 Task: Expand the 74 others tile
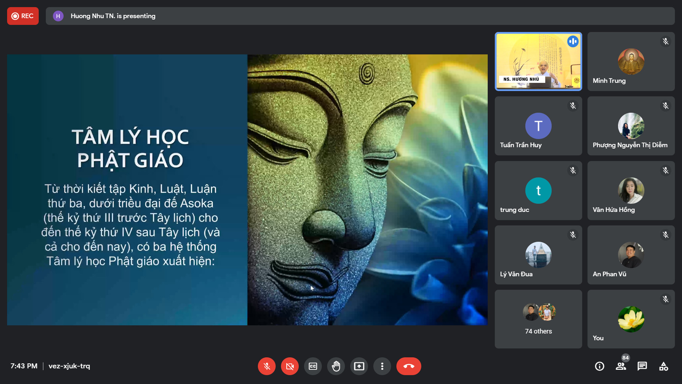538,319
